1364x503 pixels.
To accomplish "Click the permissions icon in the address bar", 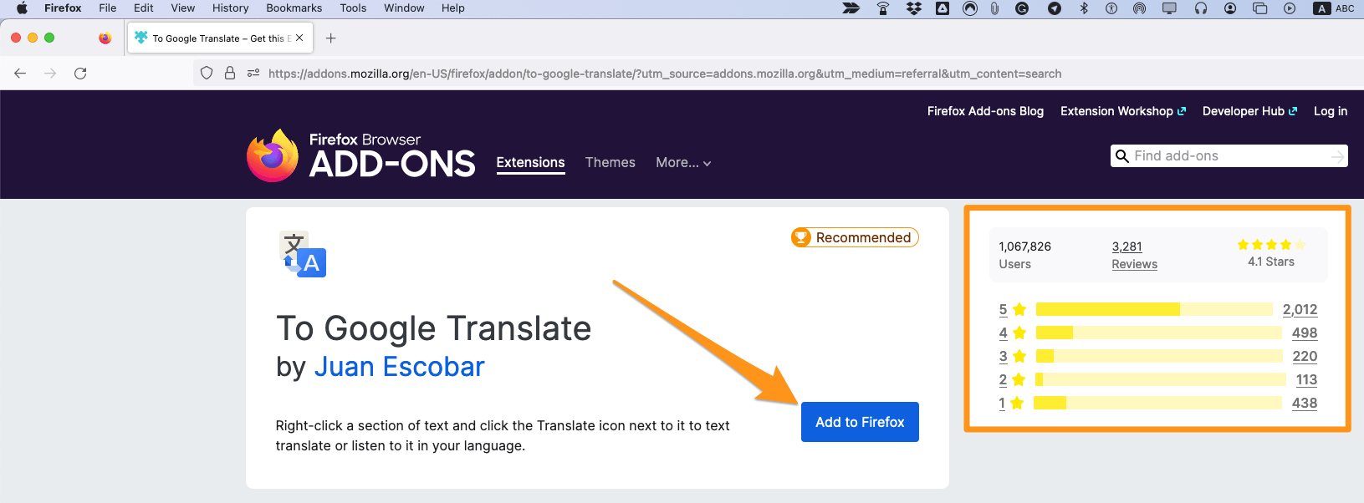I will [x=253, y=74].
